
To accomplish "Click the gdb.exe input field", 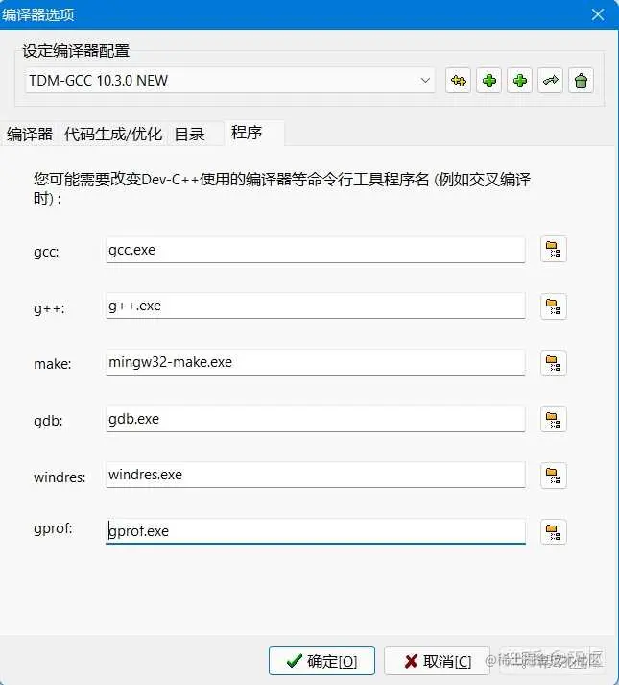I will tap(315, 419).
